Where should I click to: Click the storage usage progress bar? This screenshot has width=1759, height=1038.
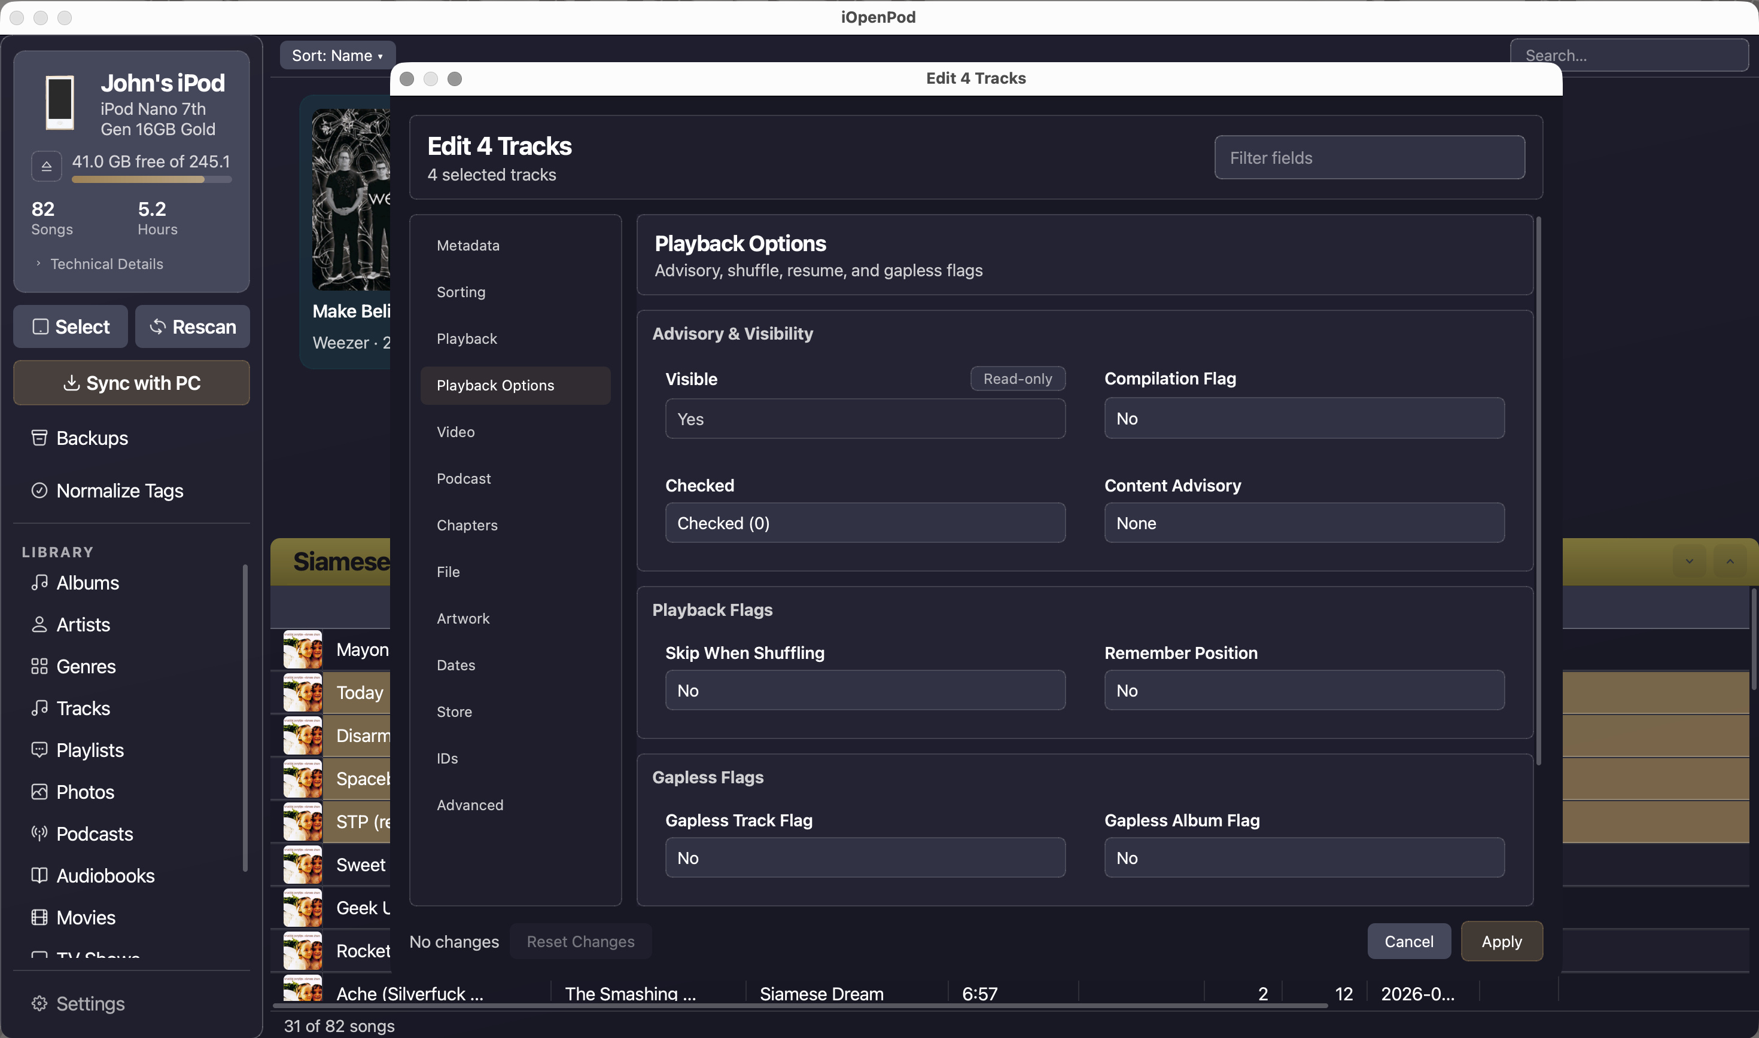click(152, 180)
